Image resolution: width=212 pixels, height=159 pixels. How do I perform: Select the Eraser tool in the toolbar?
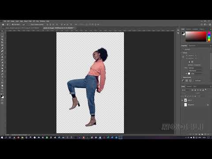coord(2,63)
